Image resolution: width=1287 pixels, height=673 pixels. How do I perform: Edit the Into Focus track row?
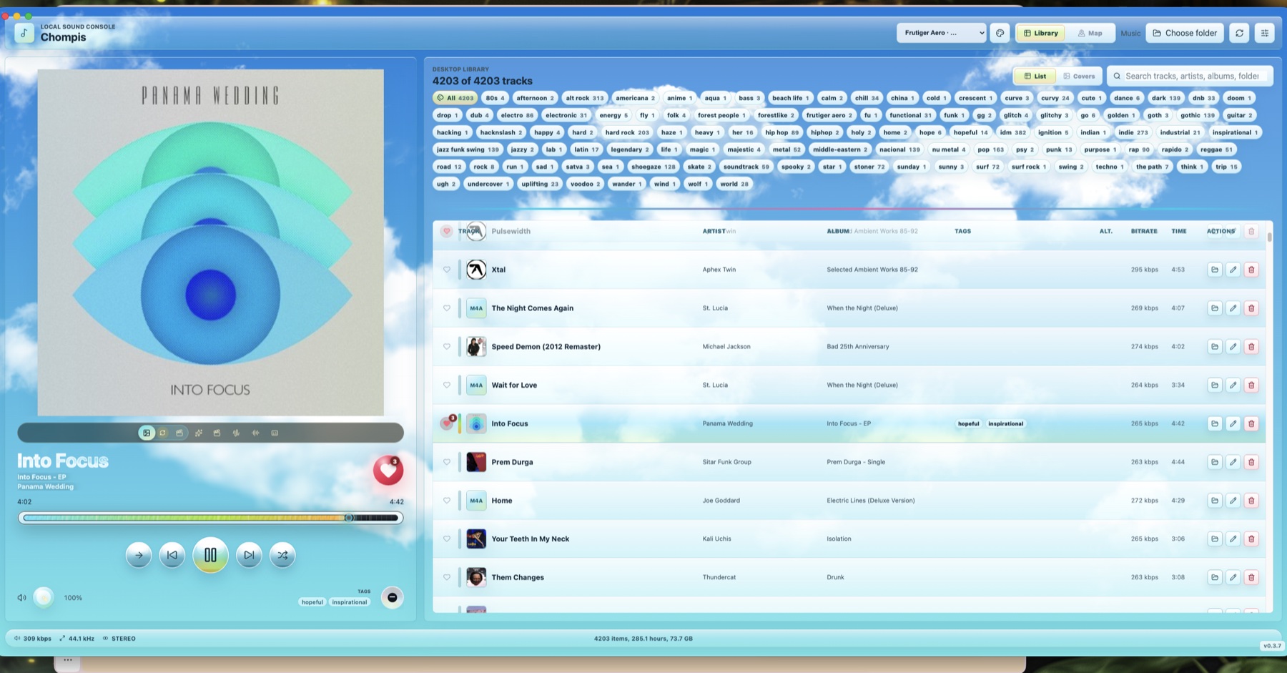pos(1233,423)
